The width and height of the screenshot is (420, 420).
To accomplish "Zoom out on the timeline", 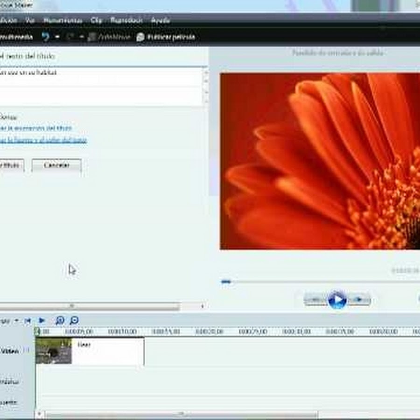I will click(74, 321).
